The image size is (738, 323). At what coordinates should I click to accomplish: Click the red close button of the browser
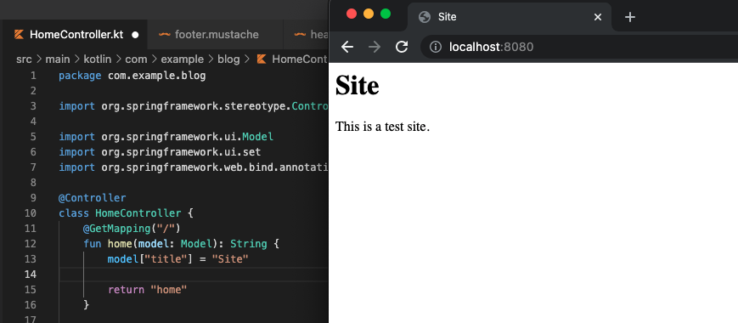352,14
